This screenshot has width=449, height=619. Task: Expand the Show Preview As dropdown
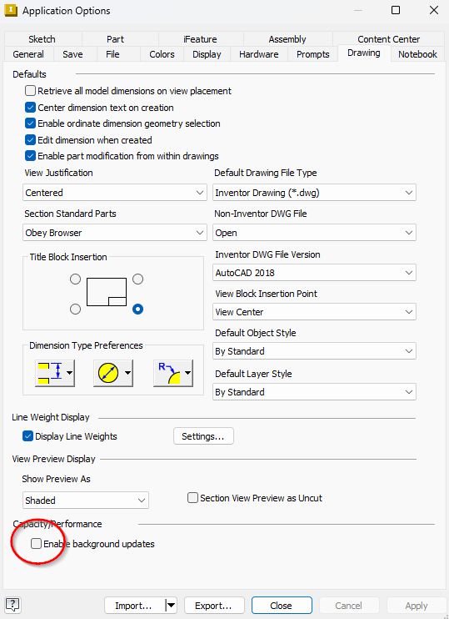tap(86, 501)
